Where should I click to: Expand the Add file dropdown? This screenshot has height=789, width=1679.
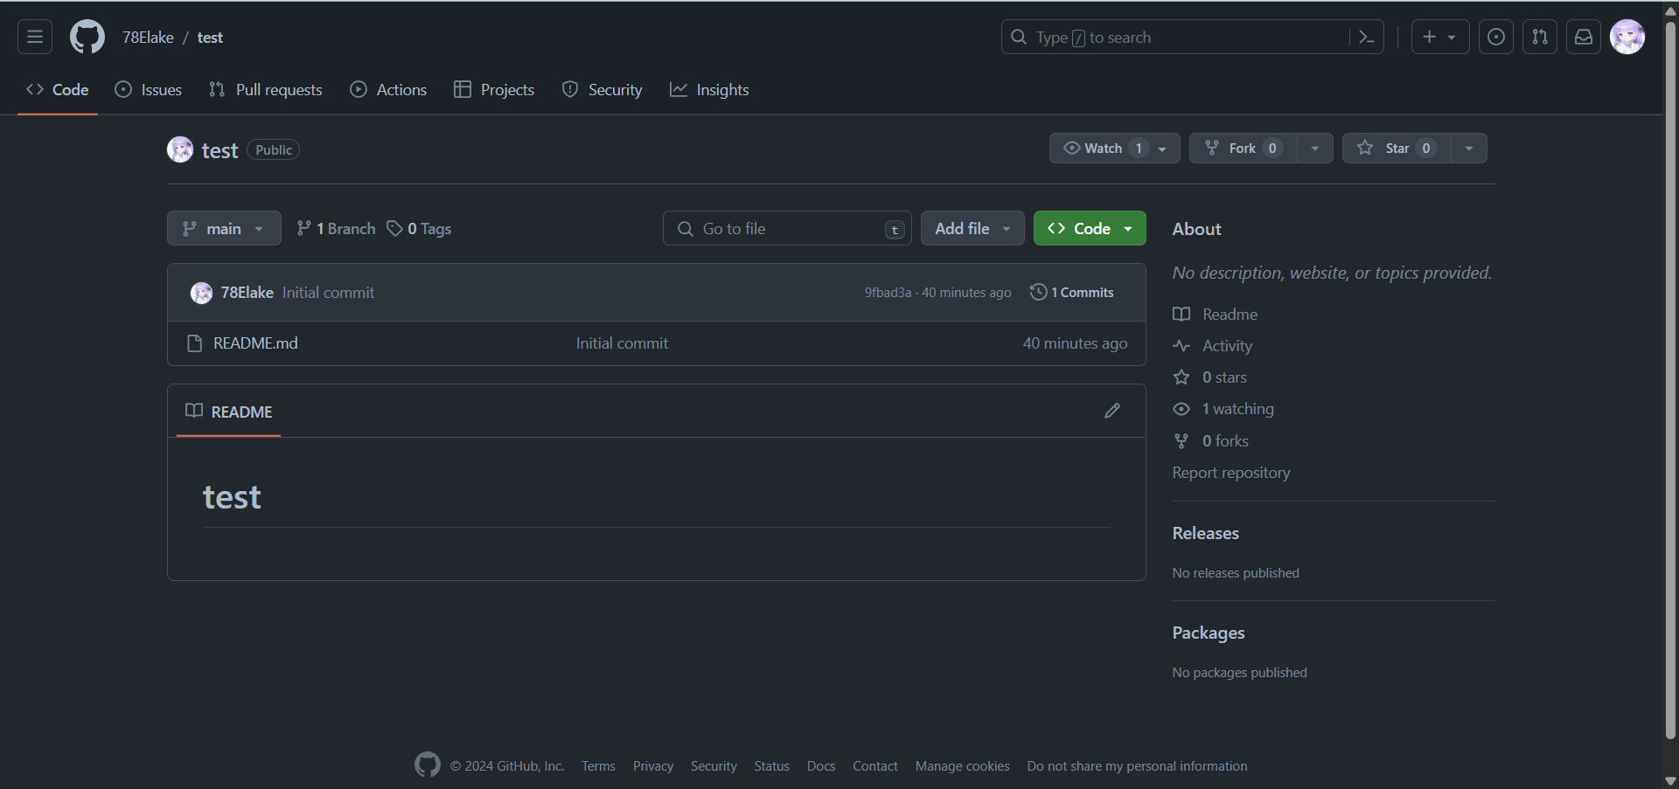click(x=972, y=228)
